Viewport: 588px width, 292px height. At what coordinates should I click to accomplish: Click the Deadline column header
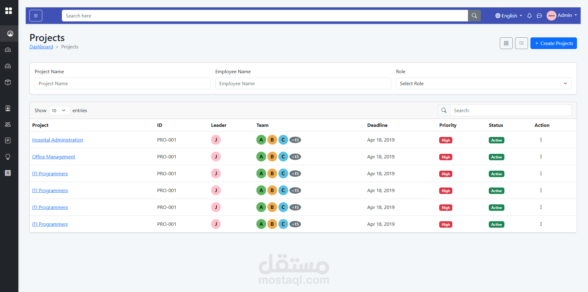[x=377, y=125]
